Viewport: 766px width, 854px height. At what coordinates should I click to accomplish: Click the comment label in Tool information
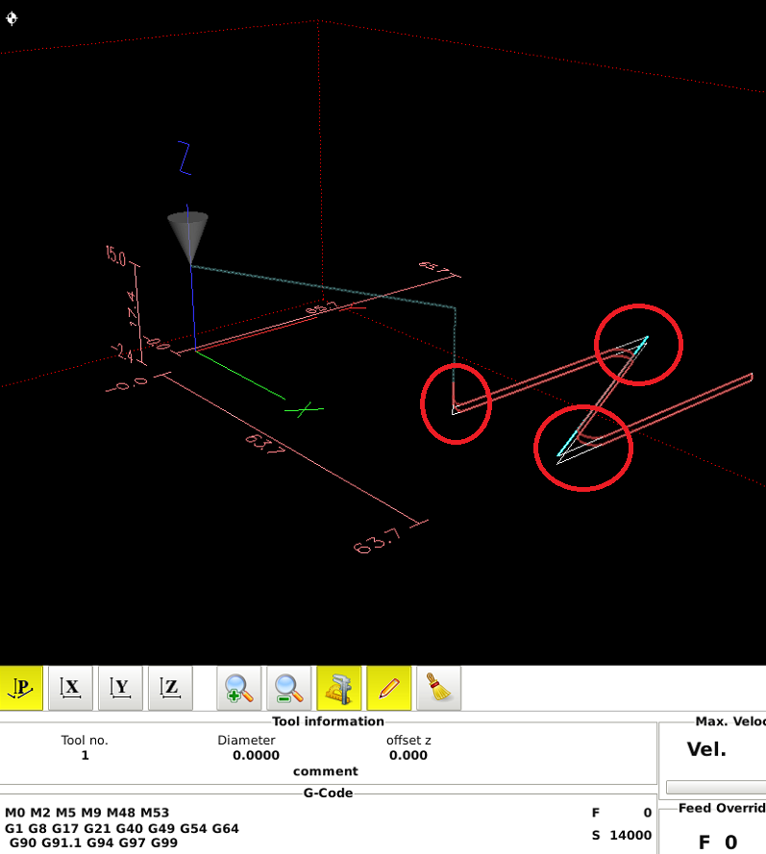pos(326,771)
